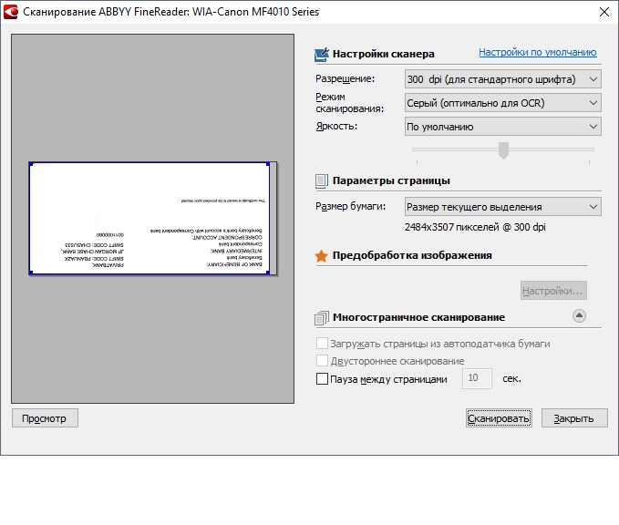This screenshot has width=619, height=525.
Task: Click the 'Закрыть' button
Action: click(574, 418)
